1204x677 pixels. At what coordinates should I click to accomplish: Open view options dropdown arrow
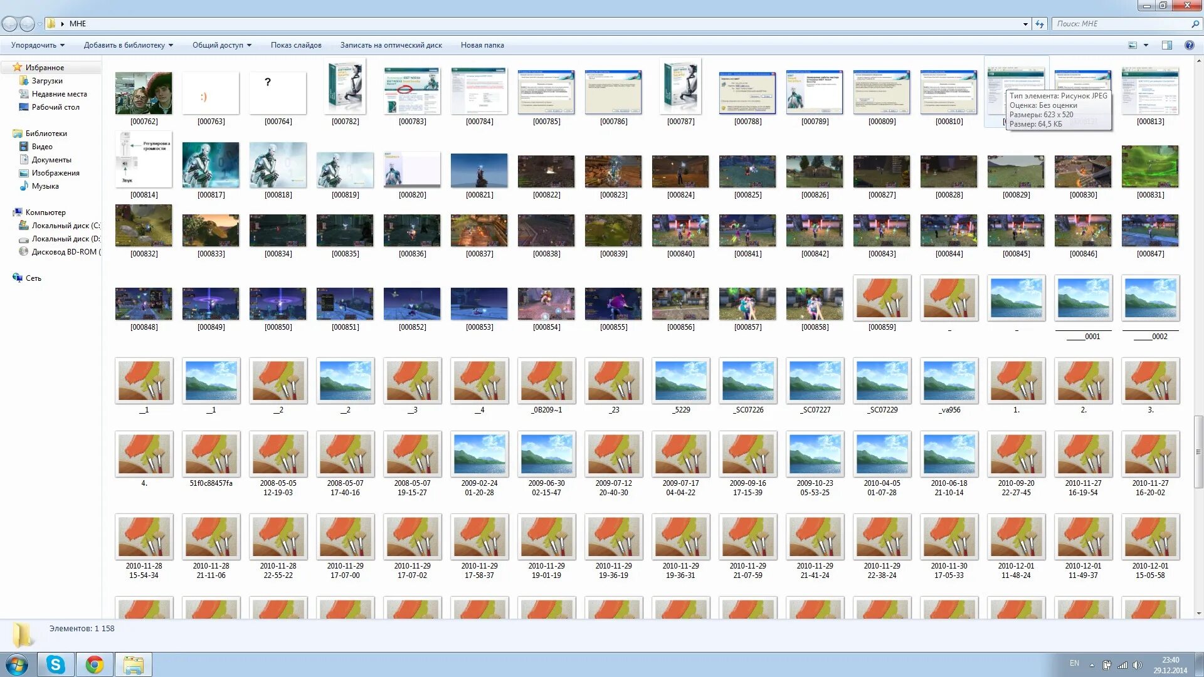click(1146, 45)
